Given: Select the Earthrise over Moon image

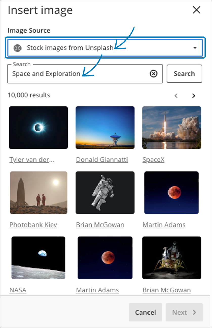Looking at the screenshot, I should pos(38,258).
